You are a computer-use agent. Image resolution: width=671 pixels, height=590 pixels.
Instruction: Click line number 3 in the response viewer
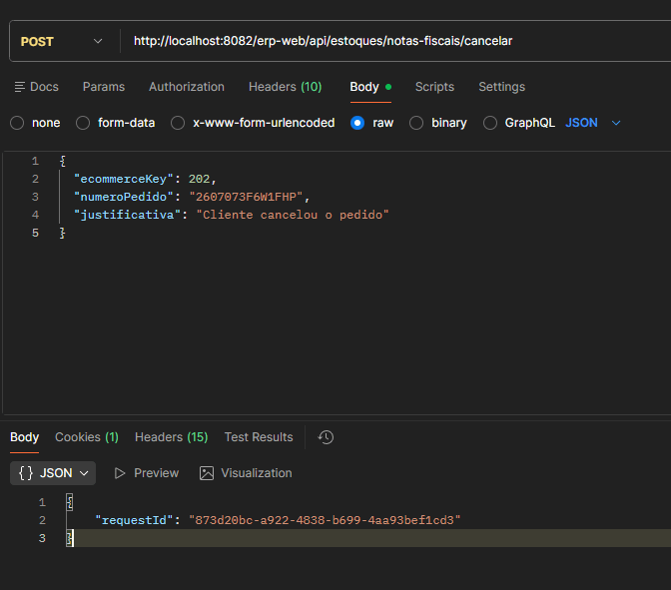pos(42,538)
